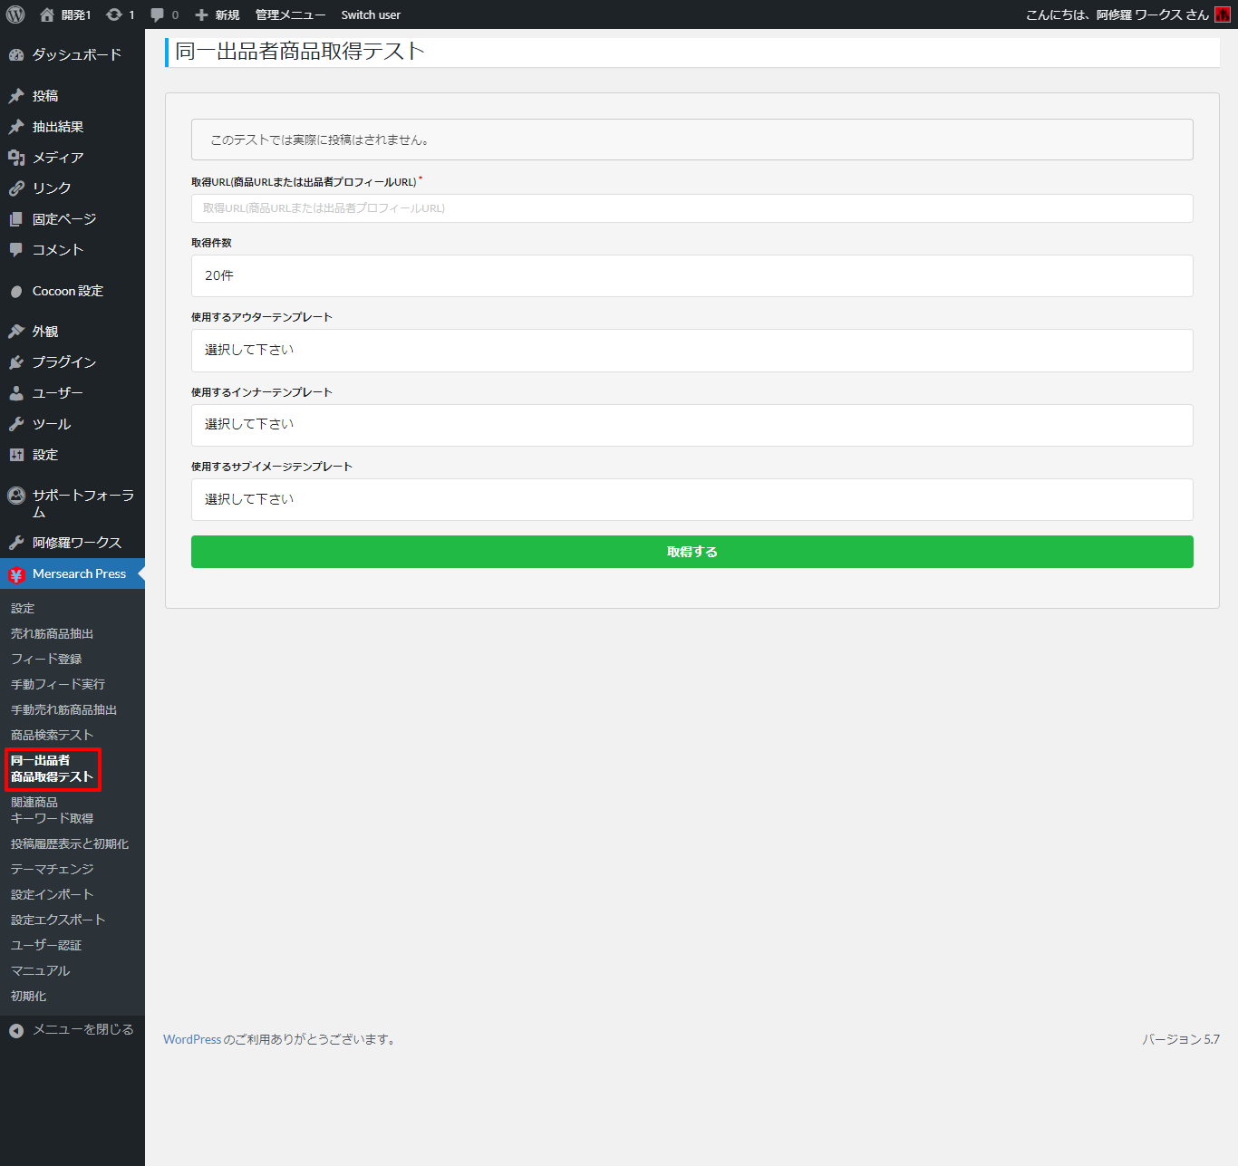Click the user avatar in top right
Screen dimensions: 1238x1166
click(1223, 14)
